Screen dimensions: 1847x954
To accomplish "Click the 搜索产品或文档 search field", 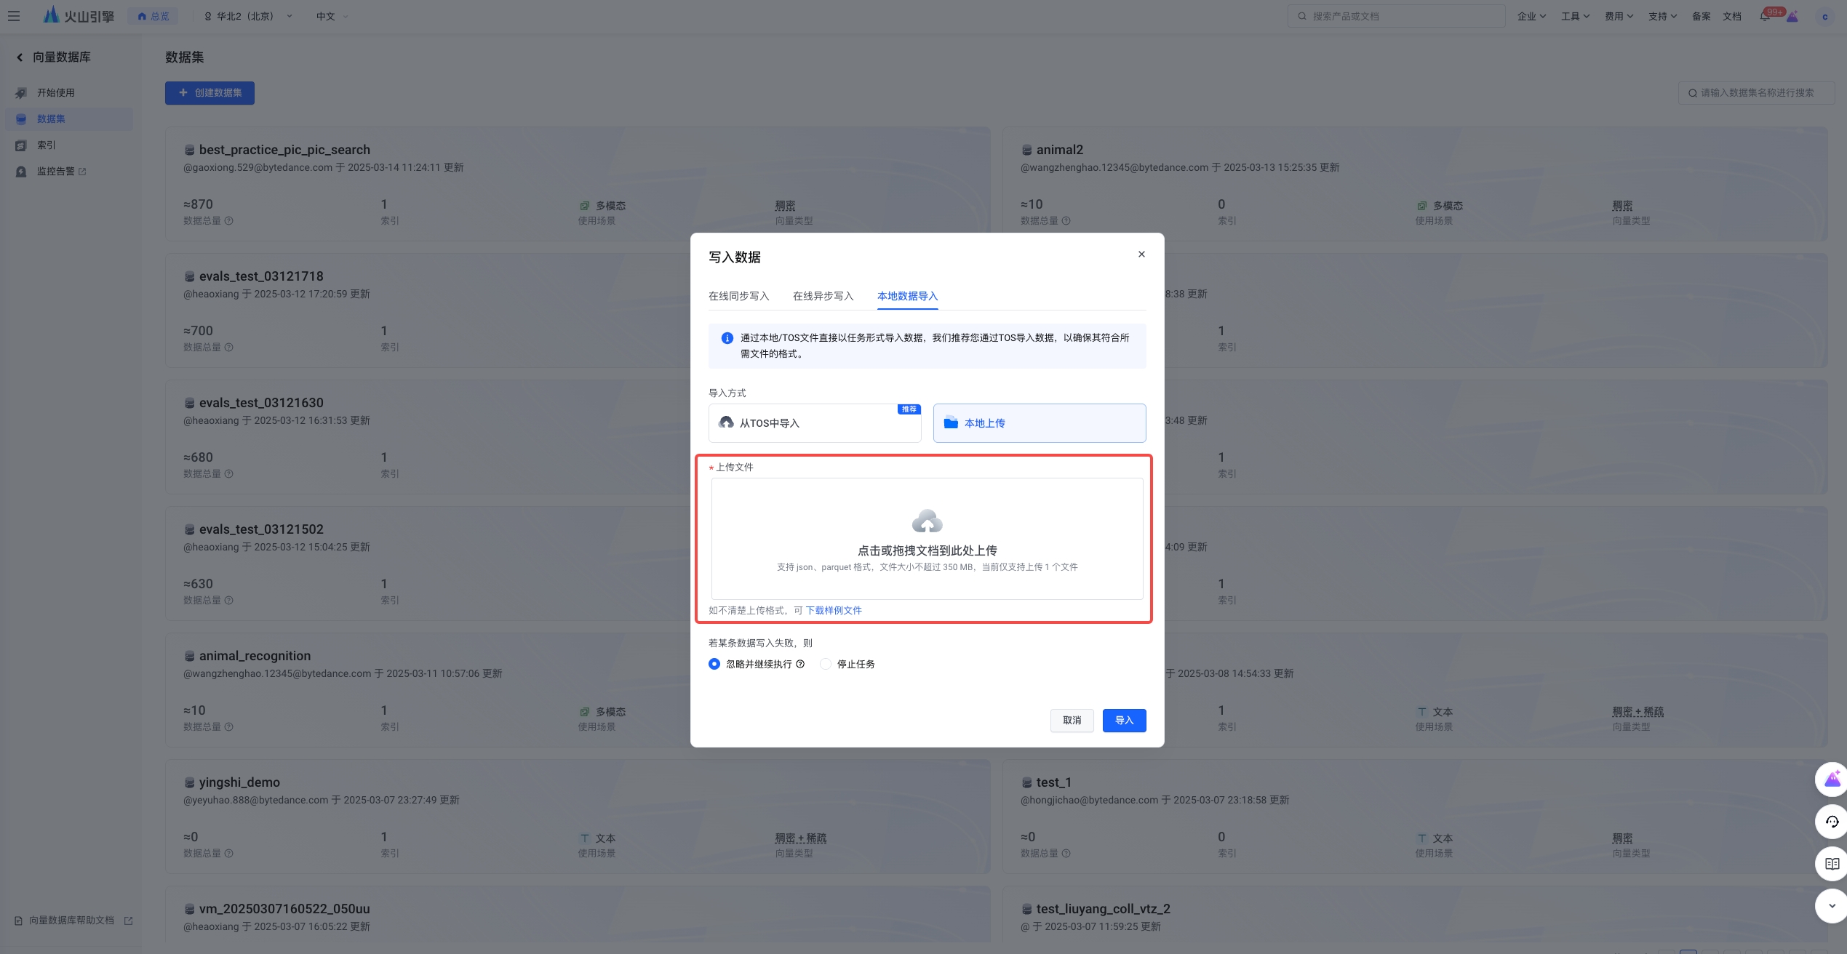I will tap(1396, 16).
